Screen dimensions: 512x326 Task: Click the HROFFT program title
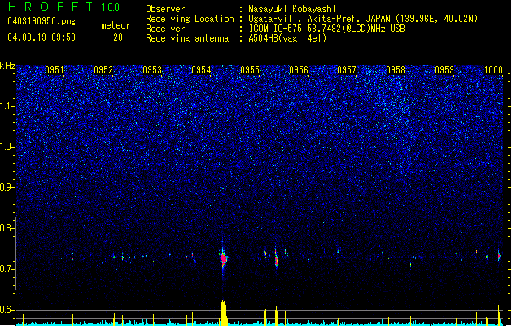(50, 7)
